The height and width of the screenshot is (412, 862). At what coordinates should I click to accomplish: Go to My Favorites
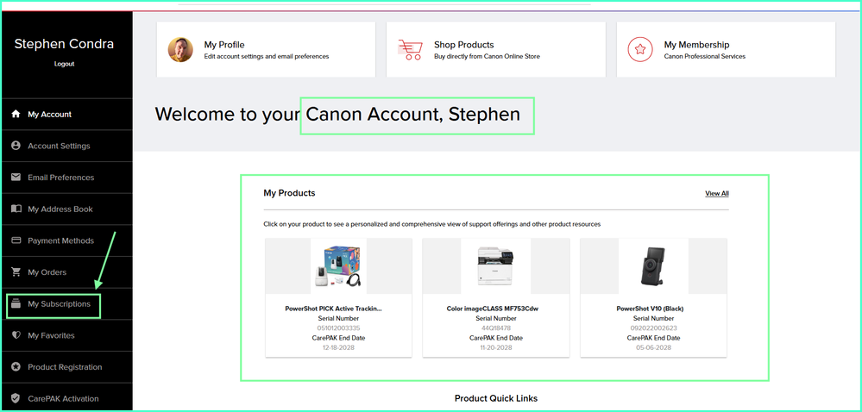pyautogui.click(x=66, y=335)
